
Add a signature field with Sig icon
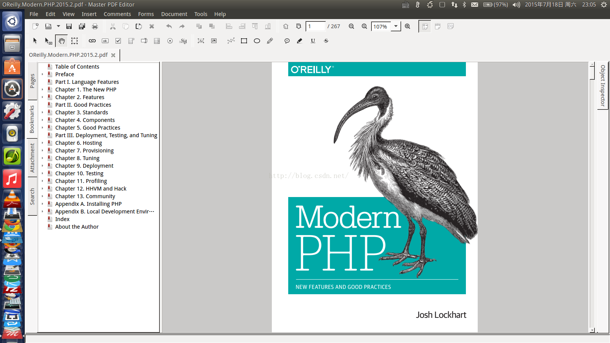[x=183, y=41]
